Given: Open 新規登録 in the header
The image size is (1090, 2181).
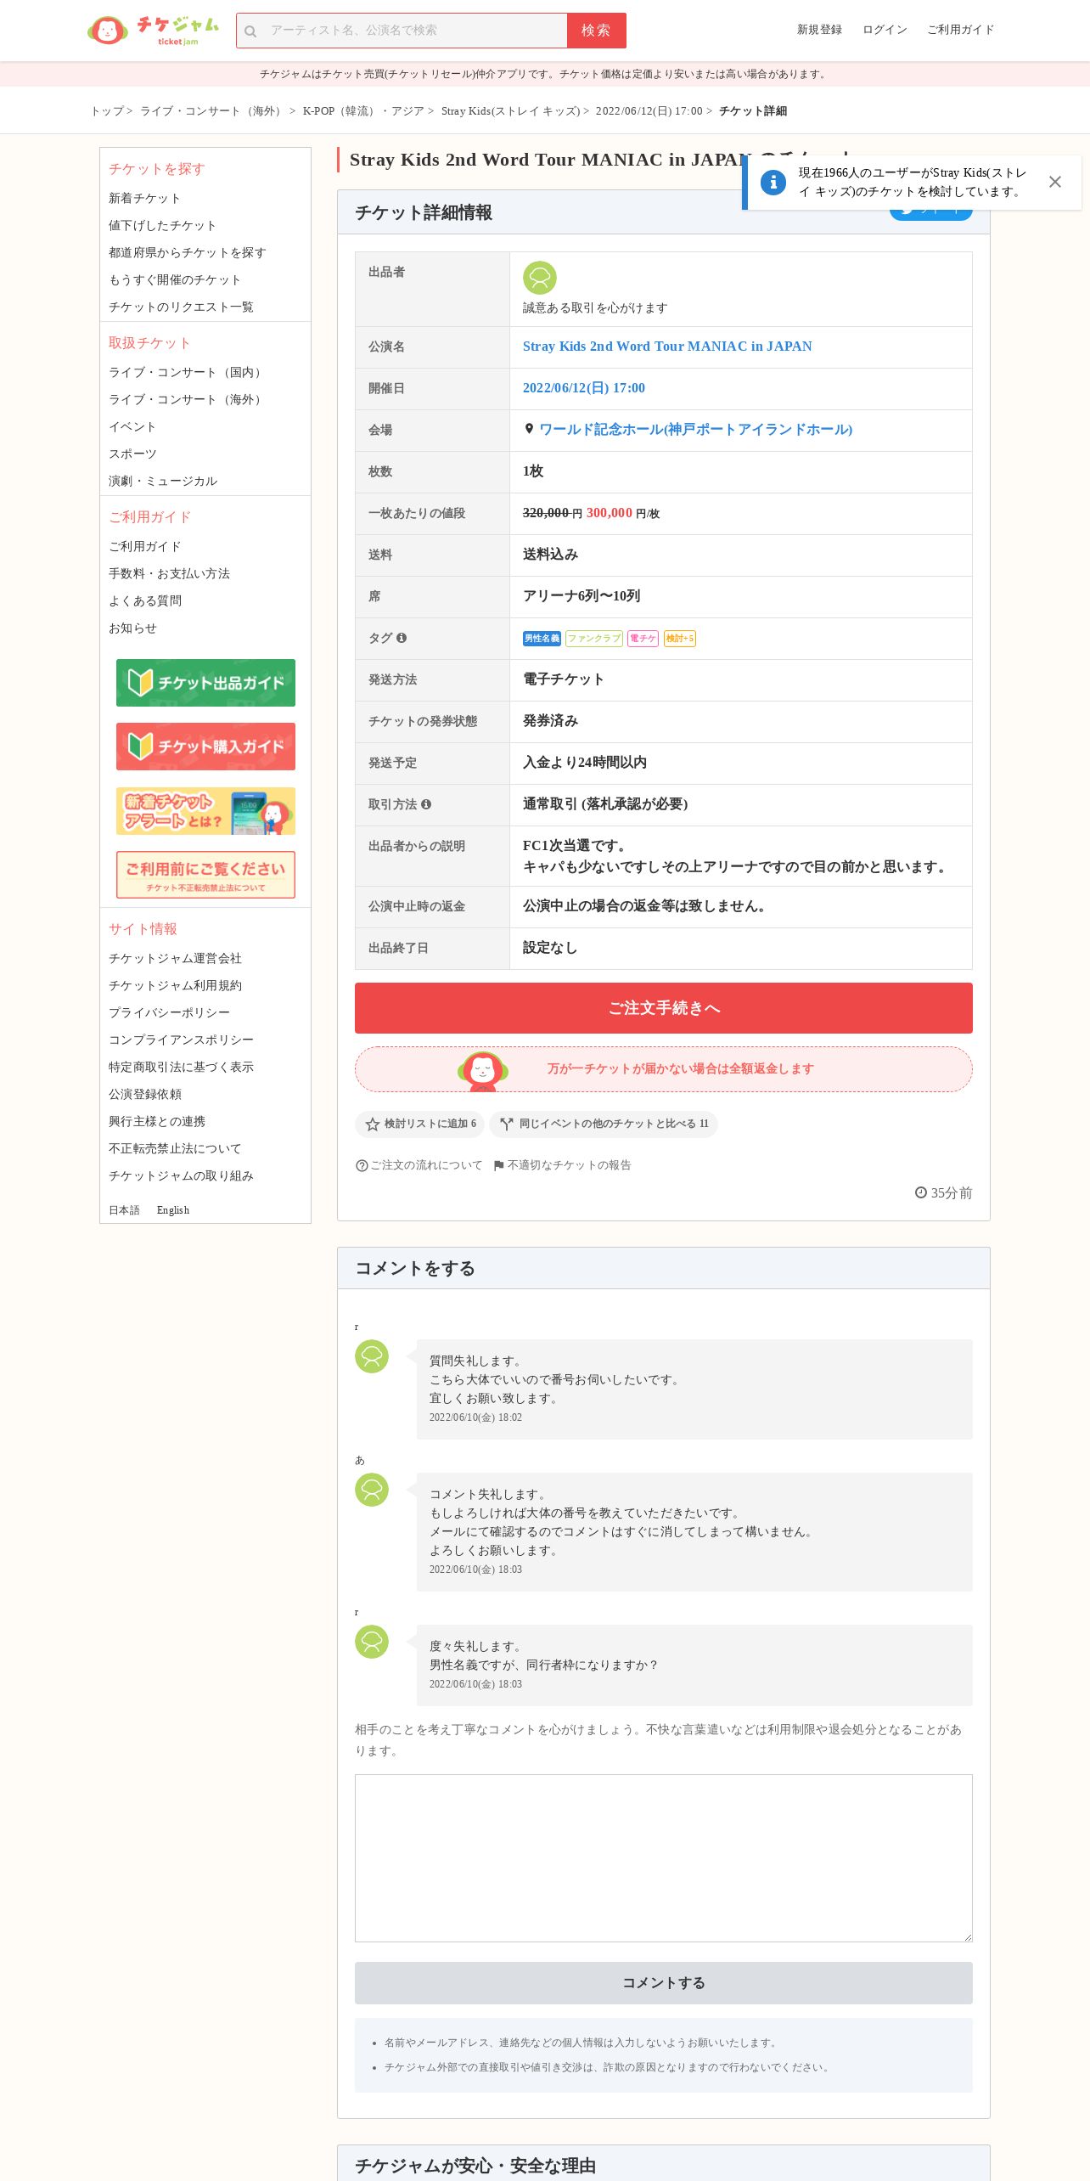Looking at the screenshot, I should pos(819,30).
